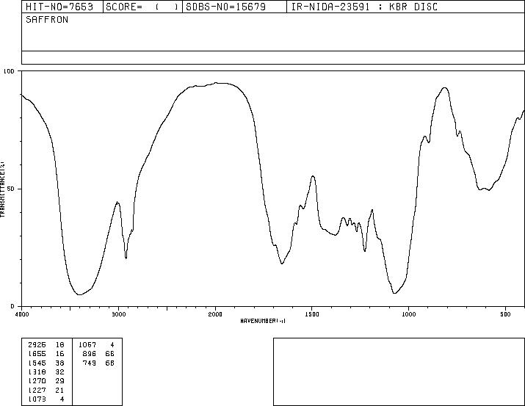Viewport: 525px width, 406px height.
Task: Click the 1000 wavenumber axis label
Action: (408, 314)
